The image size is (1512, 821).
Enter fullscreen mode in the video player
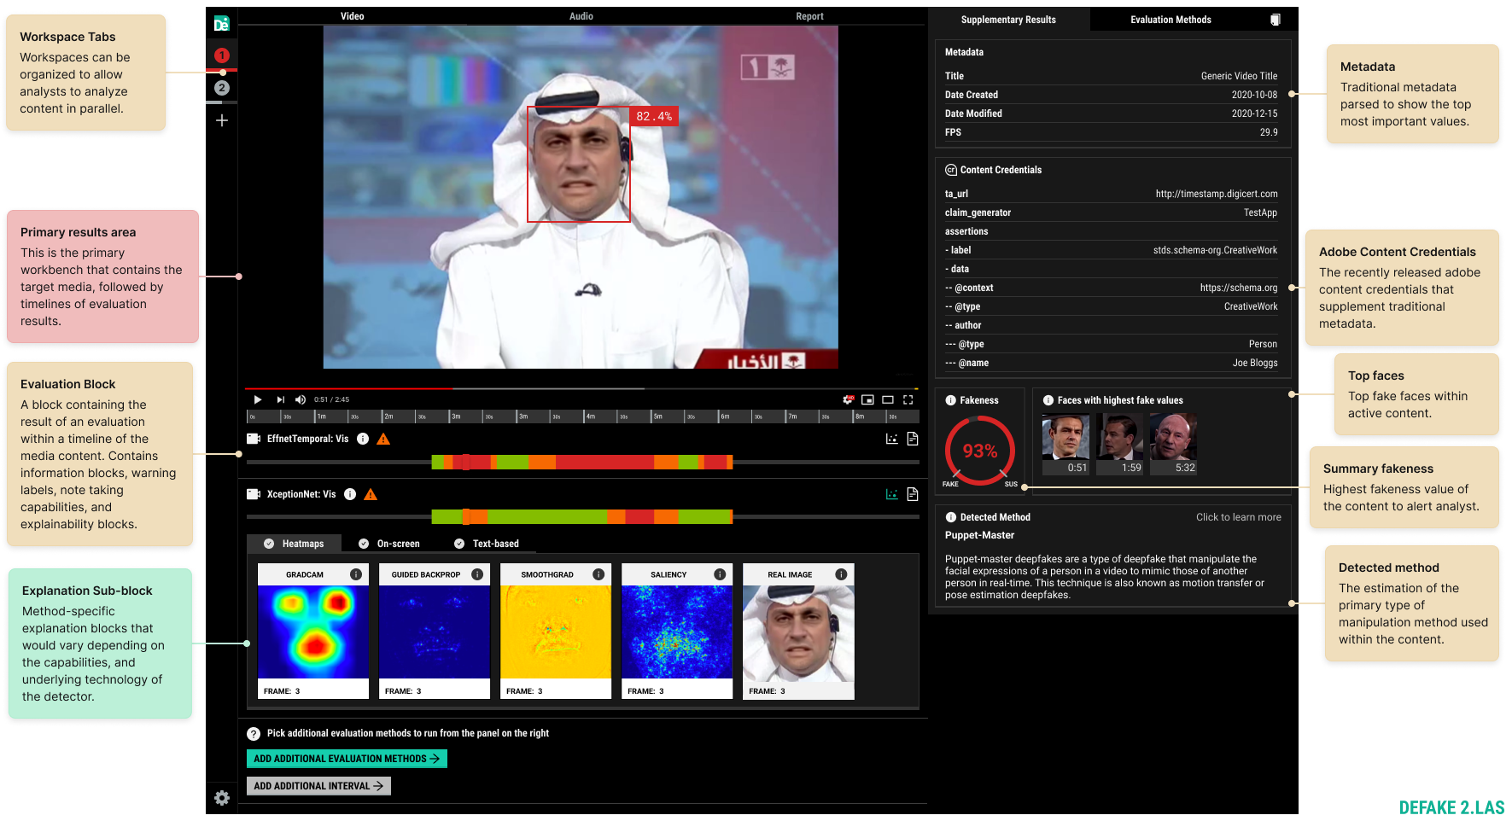coord(907,399)
